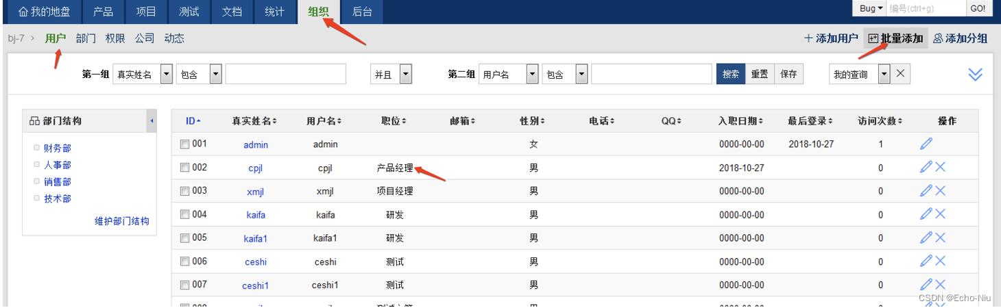The width and height of the screenshot is (1001, 308).
Task: Edit user cpjl with pencil icon
Action: click(926, 167)
